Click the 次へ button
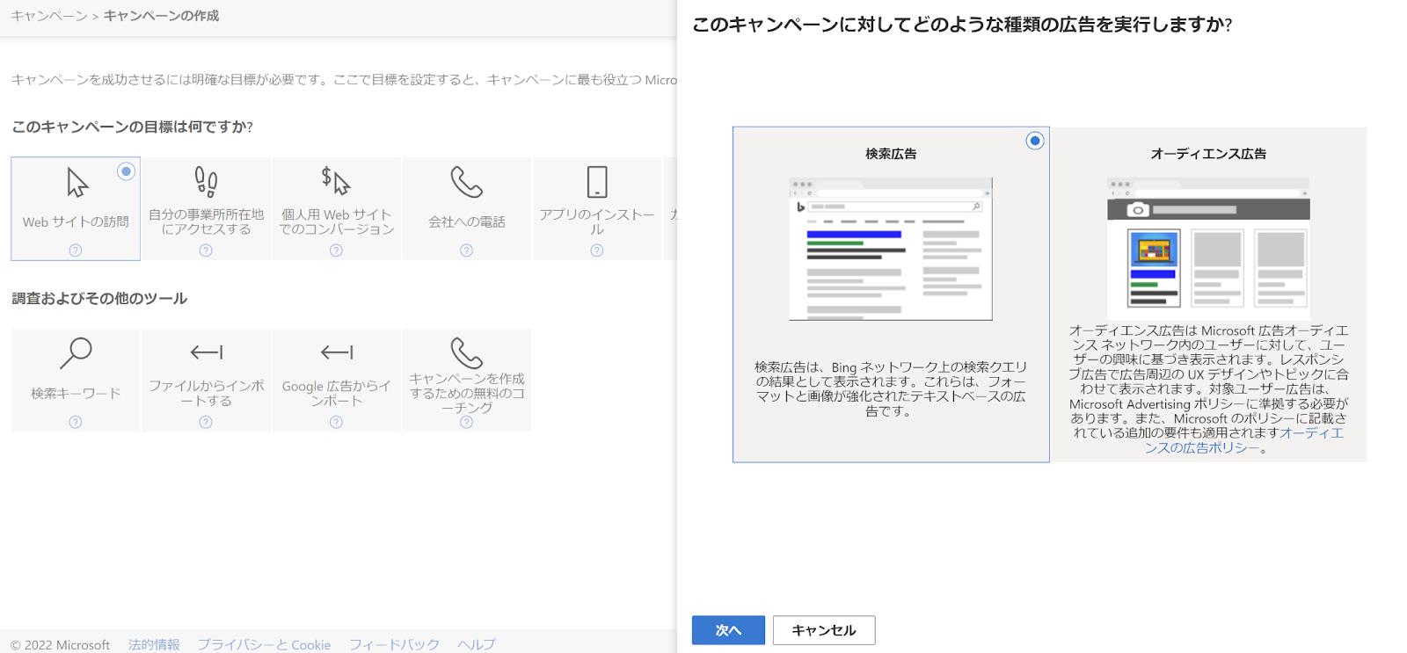Viewport: 1407px width, 653px height. click(728, 630)
